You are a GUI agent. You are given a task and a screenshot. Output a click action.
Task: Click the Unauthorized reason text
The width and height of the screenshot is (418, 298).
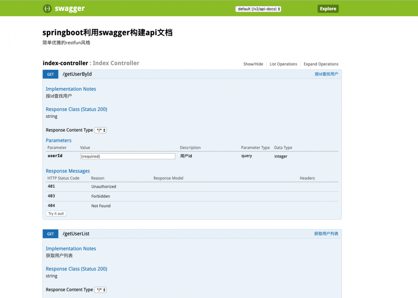tap(104, 186)
